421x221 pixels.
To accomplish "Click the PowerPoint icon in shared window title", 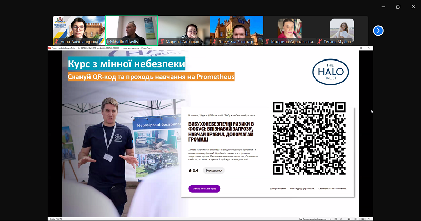I will (49, 48).
